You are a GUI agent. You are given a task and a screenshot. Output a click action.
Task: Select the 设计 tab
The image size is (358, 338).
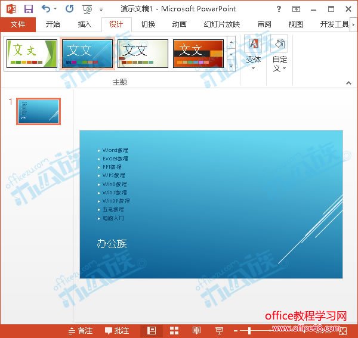(x=116, y=24)
